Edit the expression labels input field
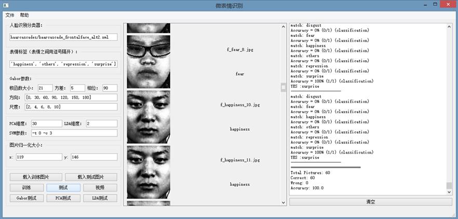Image resolution: width=458 pixels, height=219 pixels. click(x=63, y=64)
